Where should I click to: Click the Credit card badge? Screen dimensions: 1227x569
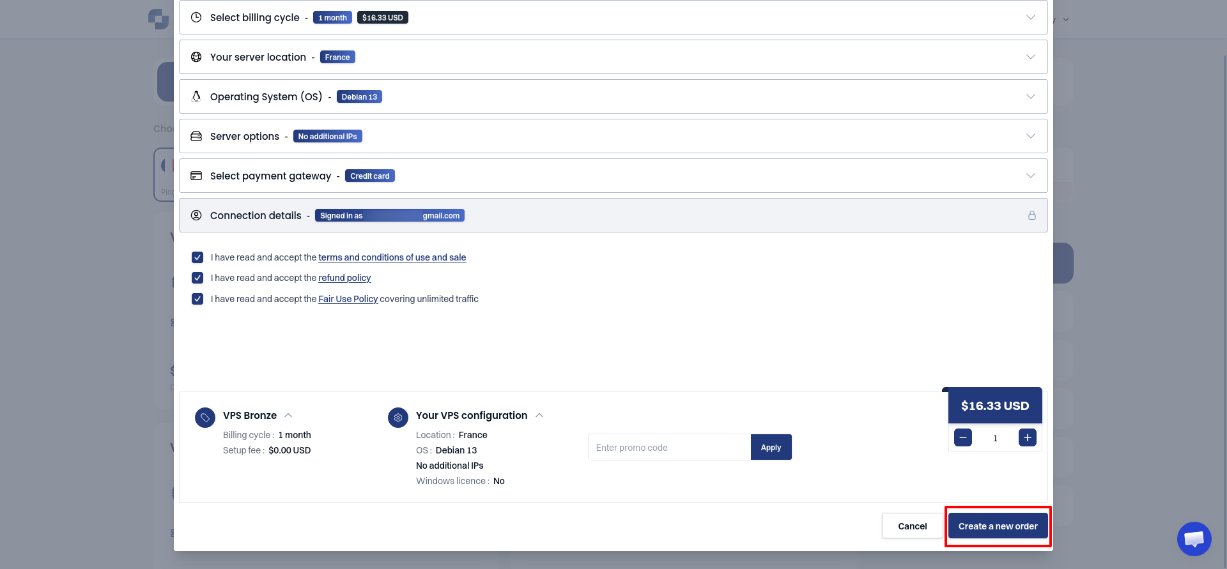click(x=370, y=176)
